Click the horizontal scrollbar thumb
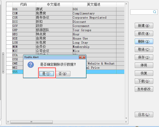 (x=31, y=122)
